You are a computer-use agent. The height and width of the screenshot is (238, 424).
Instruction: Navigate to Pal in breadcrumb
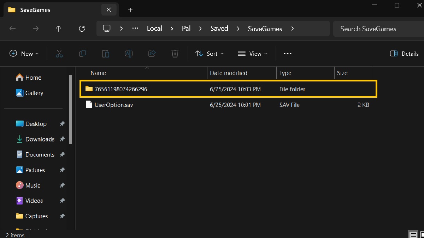pyautogui.click(x=186, y=29)
